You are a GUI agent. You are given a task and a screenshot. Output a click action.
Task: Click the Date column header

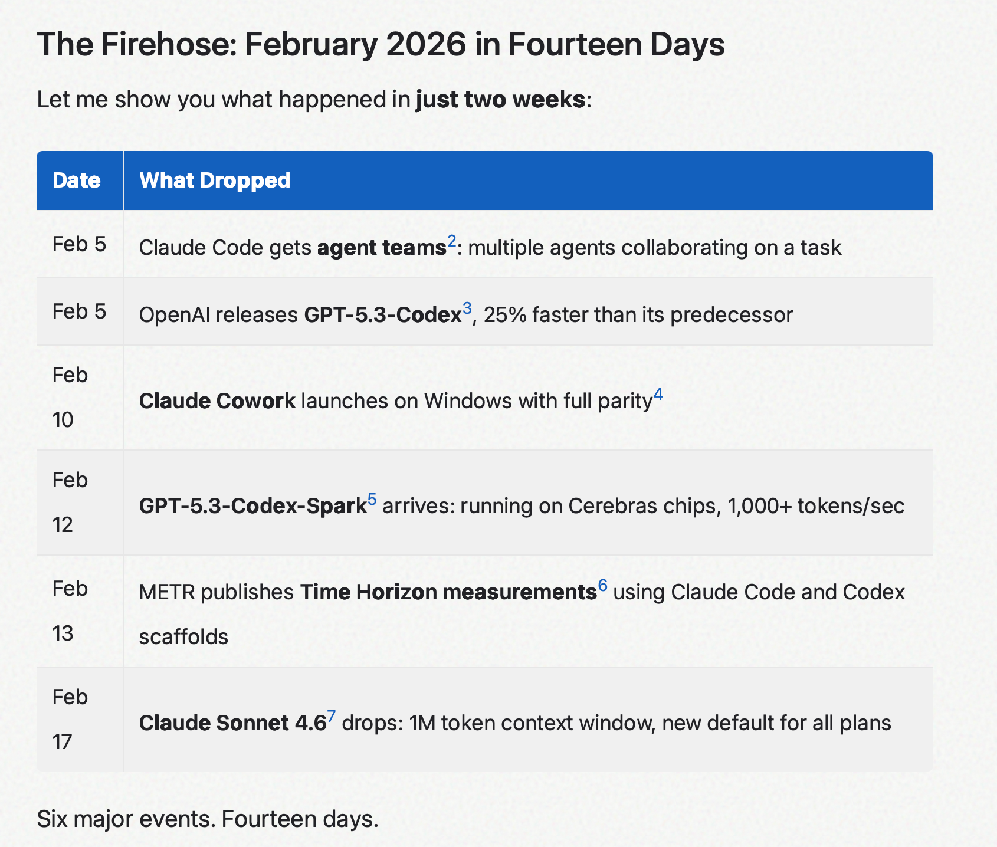click(x=77, y=180)
